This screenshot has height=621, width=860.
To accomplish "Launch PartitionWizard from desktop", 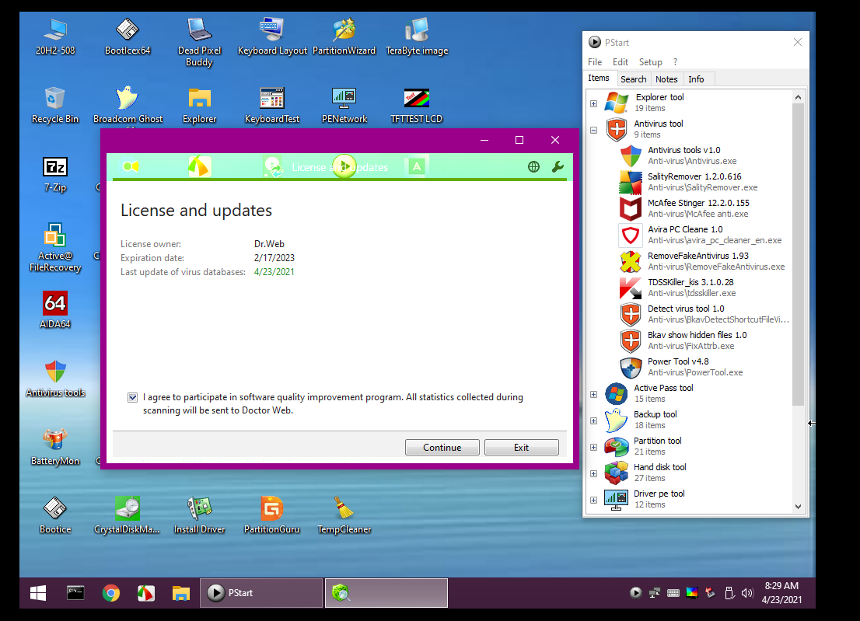I will tap(344, 37).
